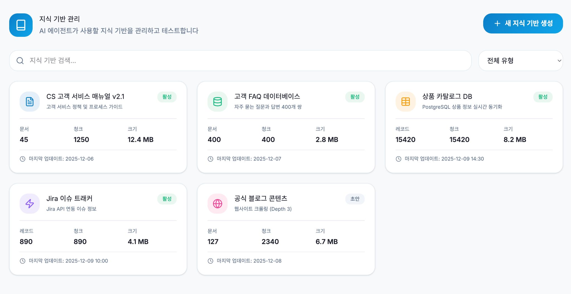Click clock icon beside 2025-12-09 10:00 update

tap(23, 261)
